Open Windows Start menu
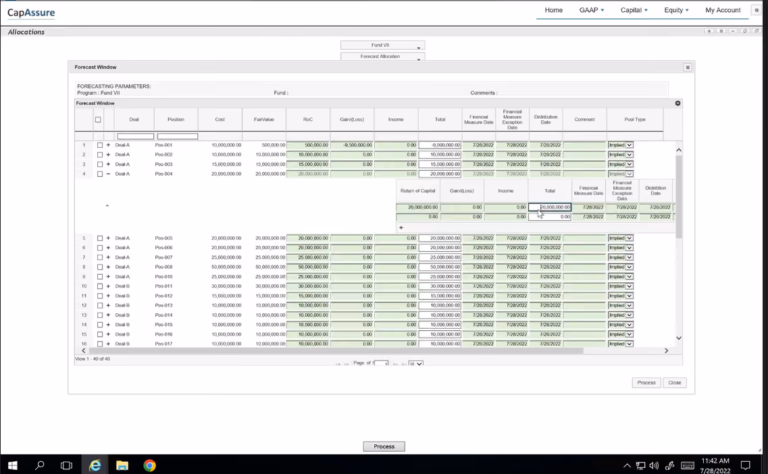Viewport: 768px width, 474px height. click(x=12, y=465)
